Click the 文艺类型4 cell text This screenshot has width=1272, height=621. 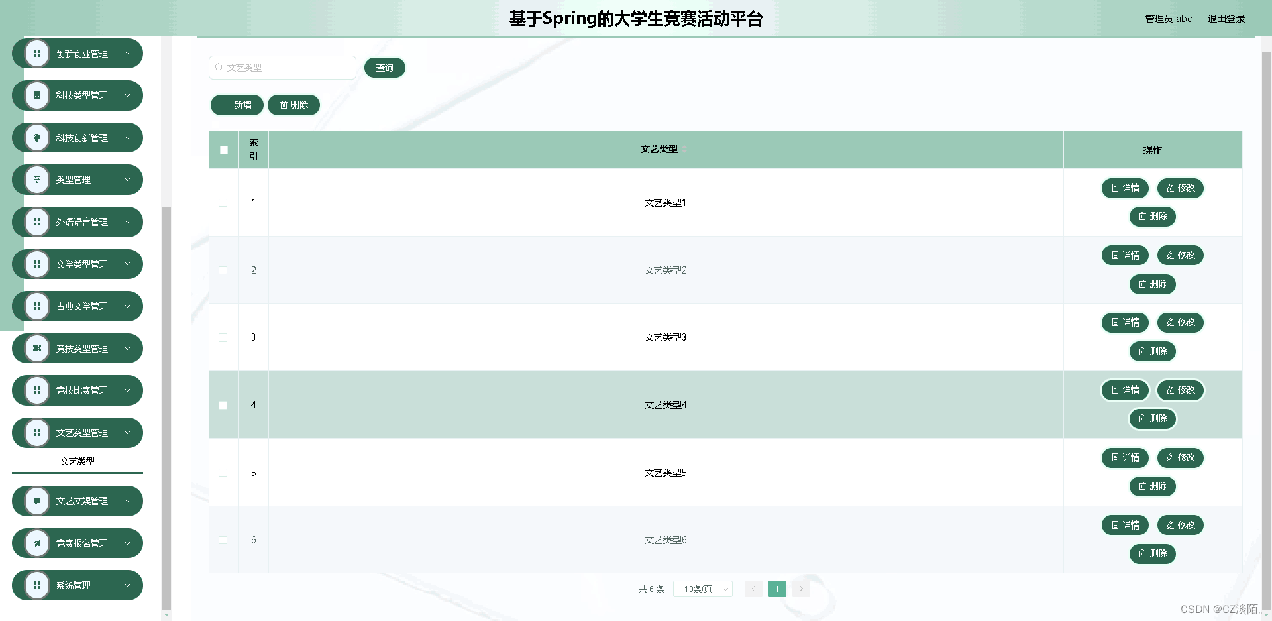666,405
